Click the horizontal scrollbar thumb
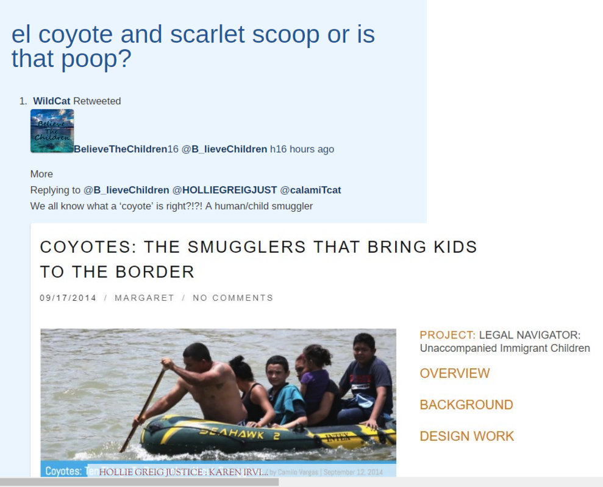The image size is (603, 487). pos(139,482)
